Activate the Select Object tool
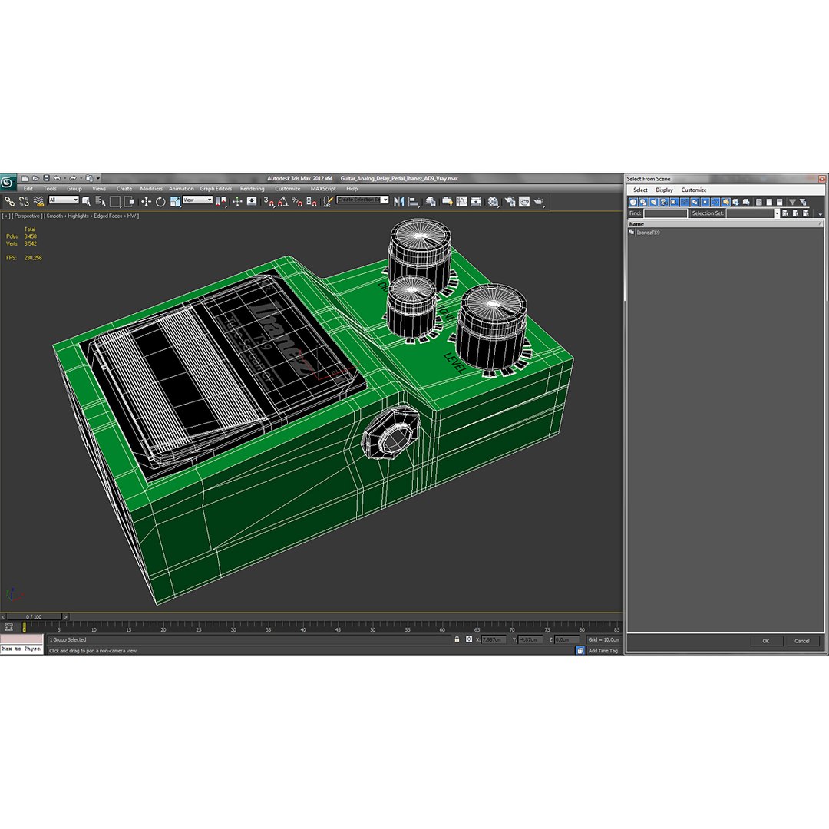 86,201
